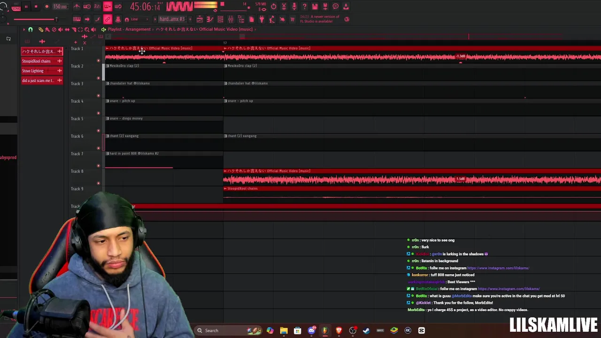This screenshot has height=338, width=601.
Task: Adjust the main pitch knob
Action: (x=4, y=20)
